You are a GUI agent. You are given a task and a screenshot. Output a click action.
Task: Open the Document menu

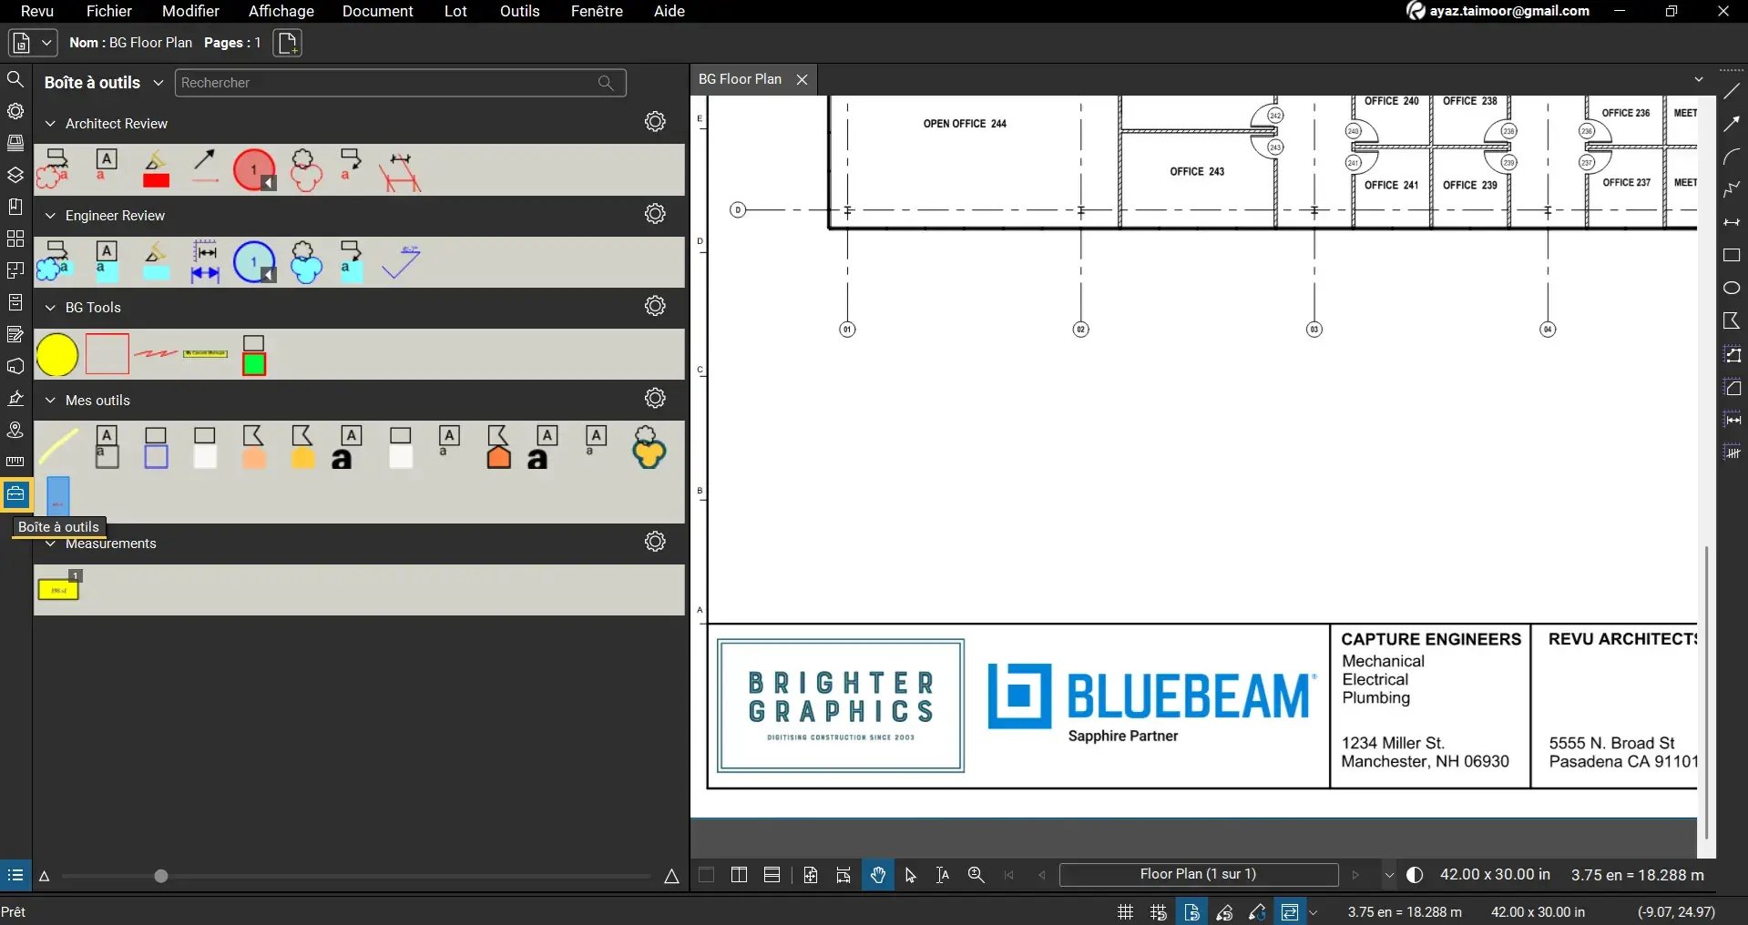click(x=377, y=11)
